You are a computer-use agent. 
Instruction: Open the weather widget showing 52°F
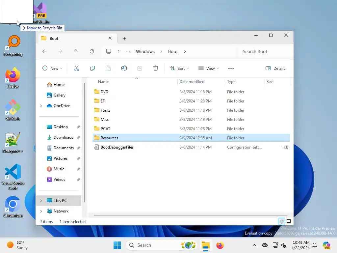(17, 245)
